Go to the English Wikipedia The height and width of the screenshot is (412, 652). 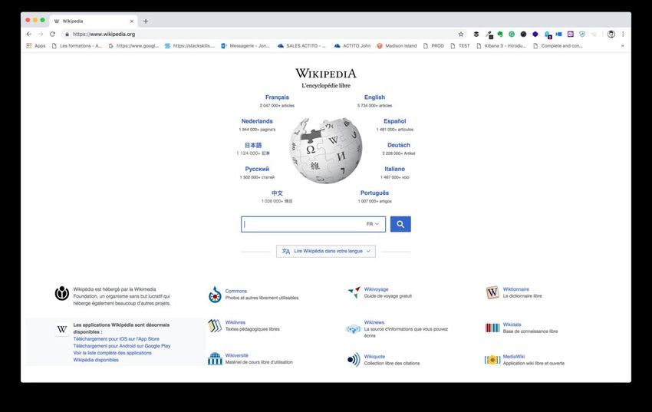374,97
